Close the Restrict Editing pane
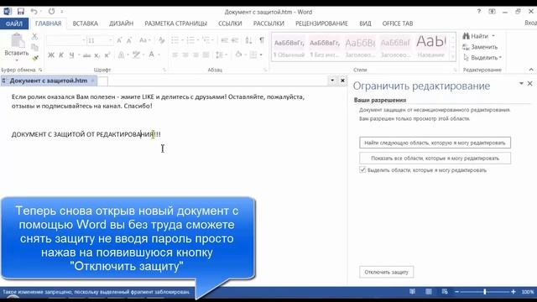The height and width of the screenshot is (302, 537). (x=529, y=84)
